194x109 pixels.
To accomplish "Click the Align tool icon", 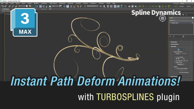I will pyautogui.click(x=104, y=6).
